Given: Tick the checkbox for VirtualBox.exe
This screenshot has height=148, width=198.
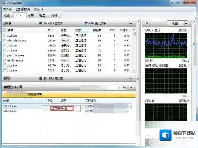Looking at the screenshot, I should point(5,41).
